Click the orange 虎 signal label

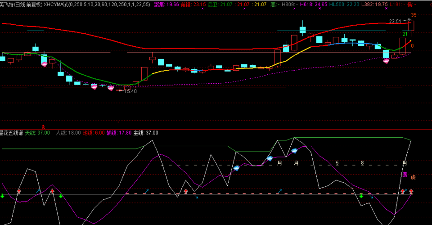coord(413,177)
